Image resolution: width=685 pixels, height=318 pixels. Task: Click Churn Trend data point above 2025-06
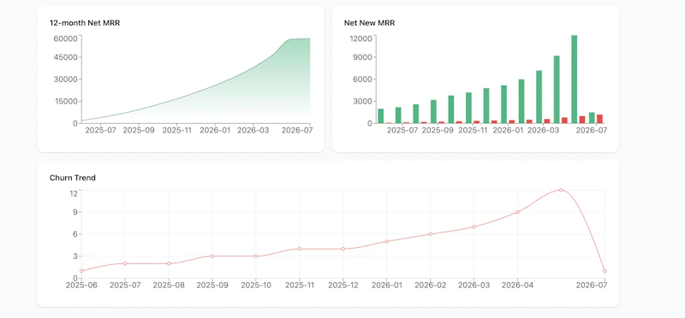(81, 271)
